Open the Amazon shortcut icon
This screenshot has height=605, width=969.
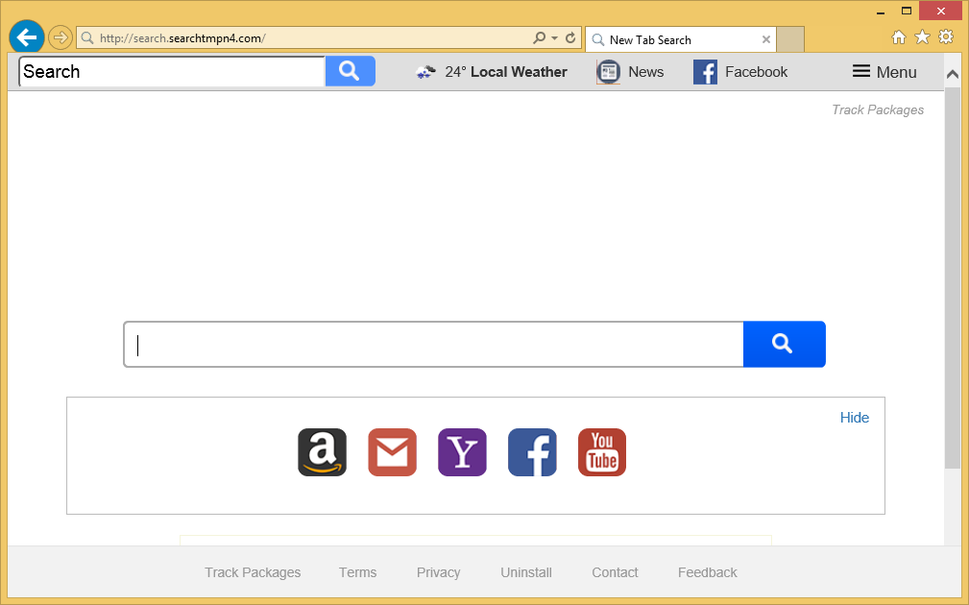pos(322,452)
